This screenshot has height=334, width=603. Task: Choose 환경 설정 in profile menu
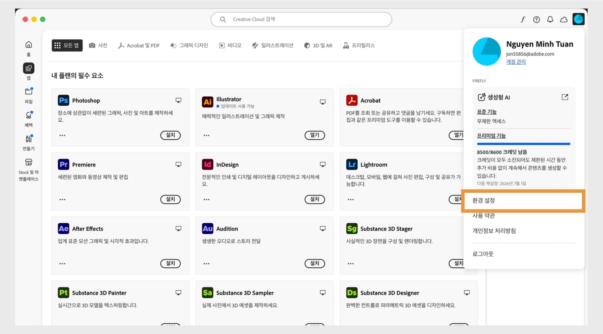(x=523, y=201)
